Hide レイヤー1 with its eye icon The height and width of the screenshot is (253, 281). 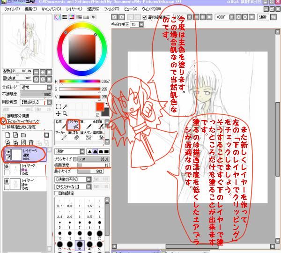(x=7, y=181)
